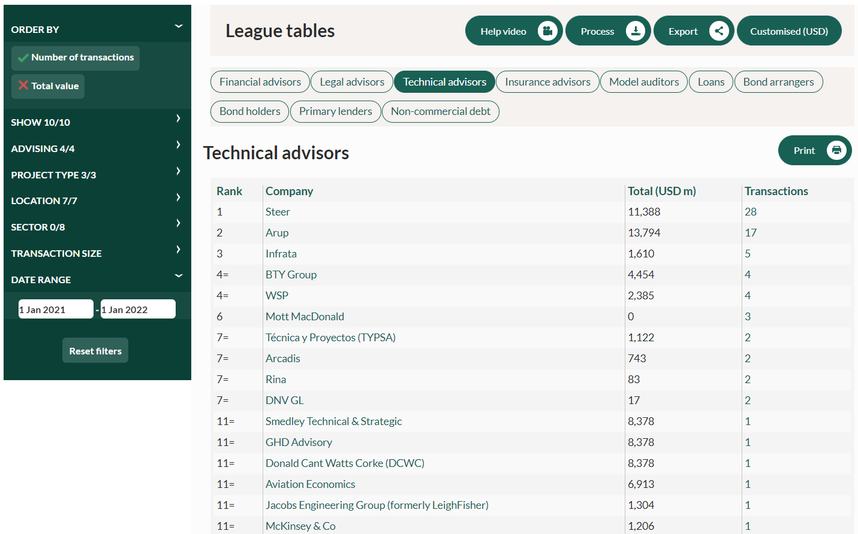Click the Company column header
Viewport: 858px width, 534px height.
(289, 191)
